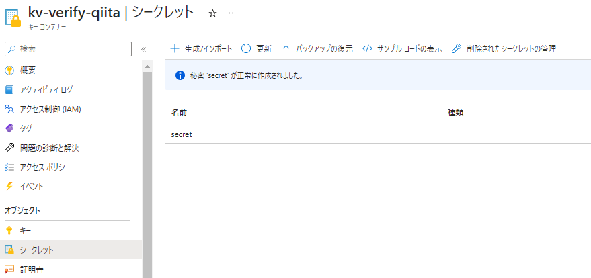Screen dimensions: 591x278
Task: Focus the 検索 search box
Action: click(68, 49)
